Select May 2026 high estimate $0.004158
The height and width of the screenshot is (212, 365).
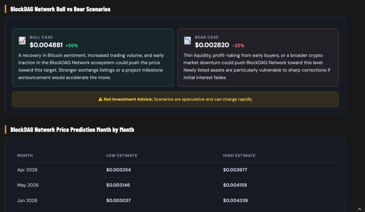[235, 185]
